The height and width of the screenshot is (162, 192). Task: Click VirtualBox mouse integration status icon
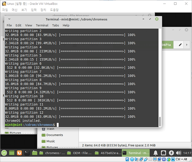coord(169,159)
